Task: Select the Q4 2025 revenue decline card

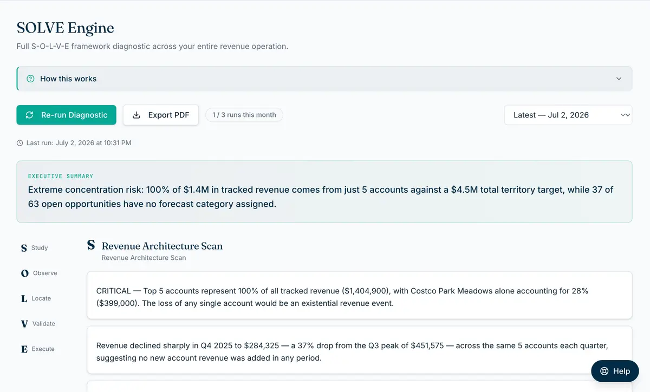Action: click(x=360, y=350)
